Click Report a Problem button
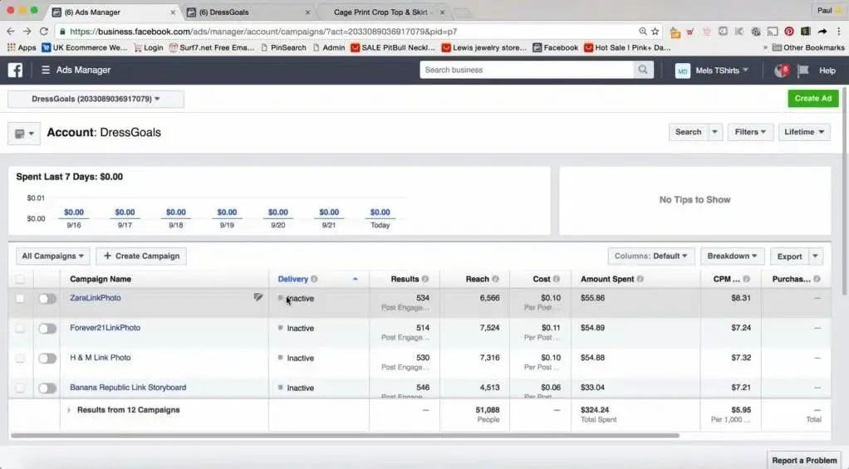Image resolution: width=849 pixels, height=469 pixels. (804, 461)
